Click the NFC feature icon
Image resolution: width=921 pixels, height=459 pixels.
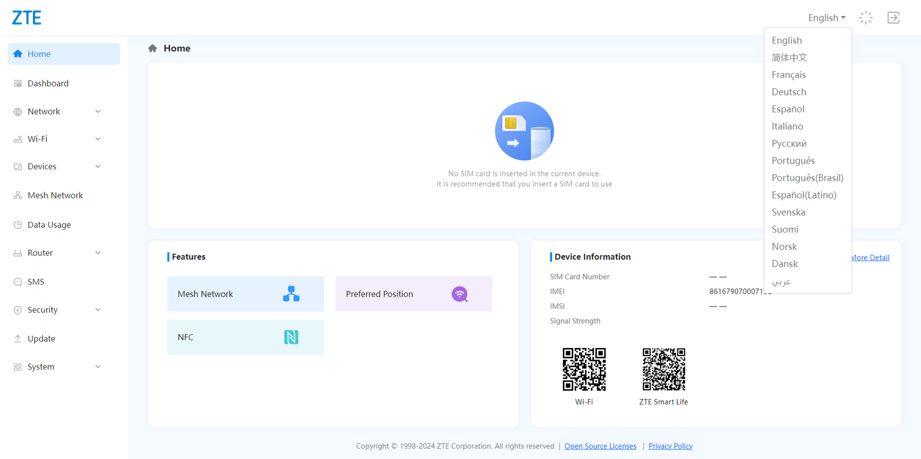pos(291,337)
